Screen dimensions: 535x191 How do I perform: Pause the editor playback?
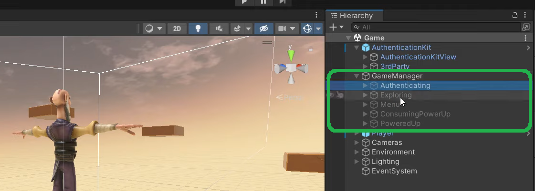263,2
